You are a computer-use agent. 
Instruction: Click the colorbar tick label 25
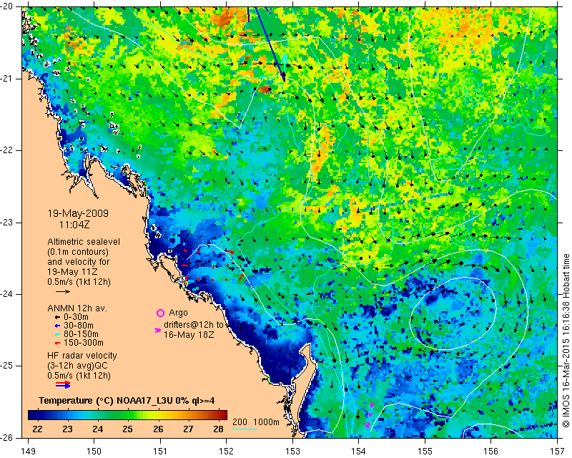coord(128,429)
